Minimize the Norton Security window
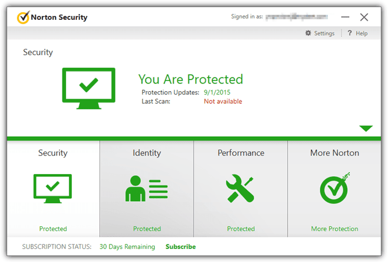 [x=345, y=17]
